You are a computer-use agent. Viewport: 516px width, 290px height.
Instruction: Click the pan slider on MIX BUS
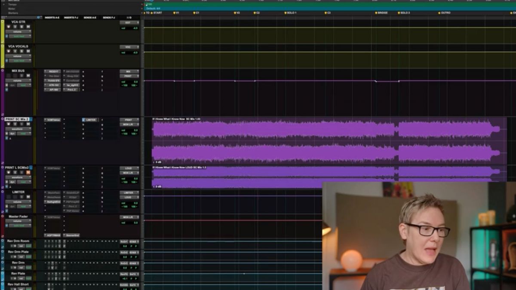[126, 85]
